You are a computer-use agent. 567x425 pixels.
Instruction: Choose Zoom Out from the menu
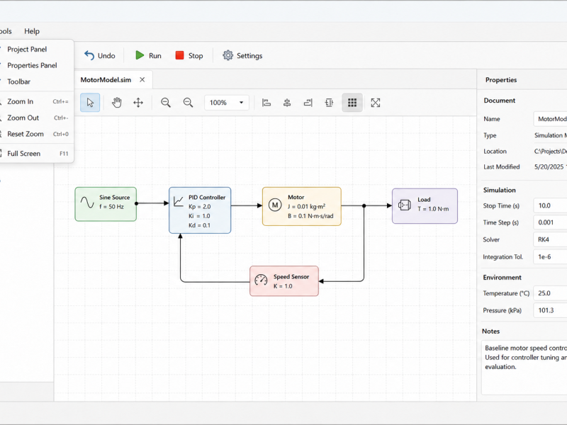pos(36,118)
